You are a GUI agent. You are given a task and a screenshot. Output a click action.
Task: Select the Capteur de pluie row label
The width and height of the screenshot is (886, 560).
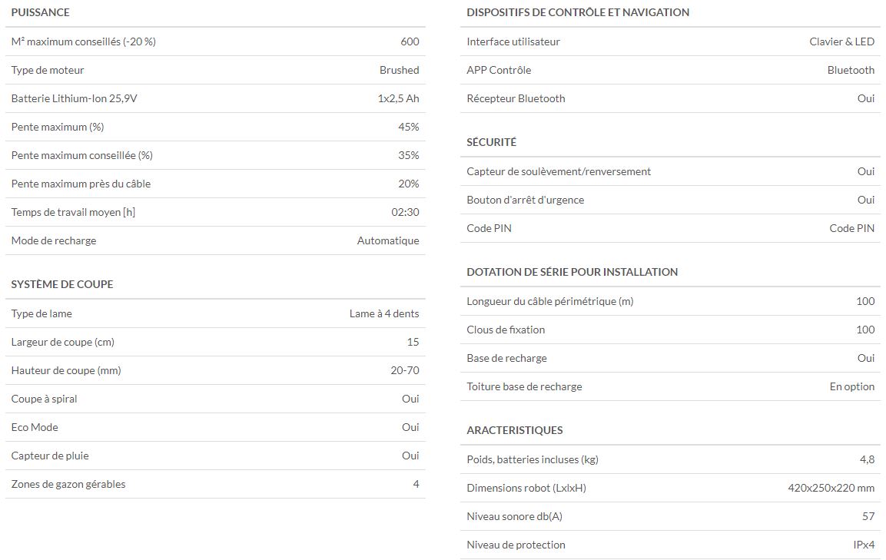(50, 456)
